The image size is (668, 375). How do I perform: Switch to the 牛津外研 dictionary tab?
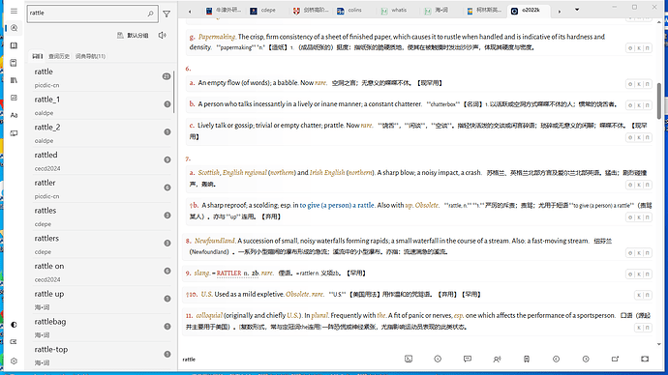(224, 11)
